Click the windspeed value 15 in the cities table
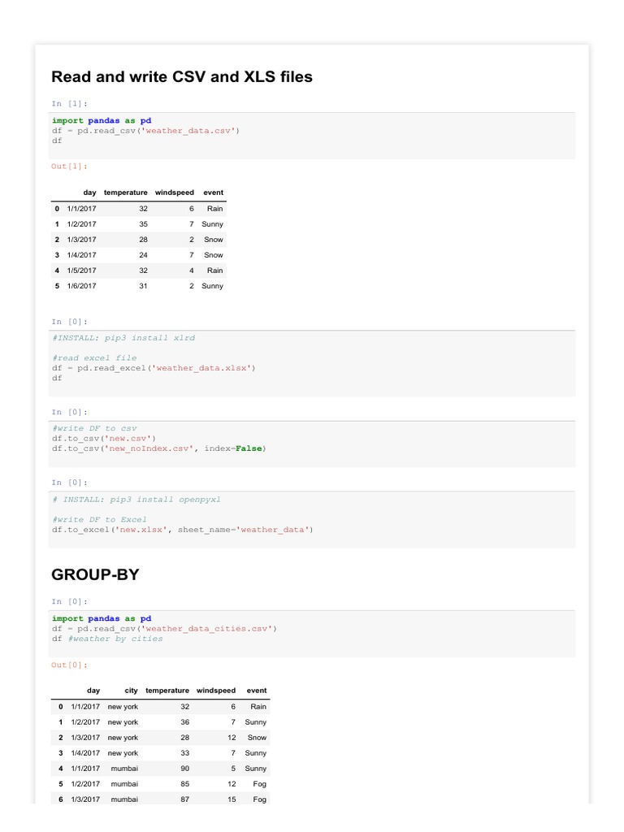Image resolution: width=624 pixels, height=832 pixels. 232,799
